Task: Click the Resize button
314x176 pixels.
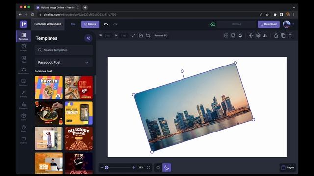Action: coord(90,24)
